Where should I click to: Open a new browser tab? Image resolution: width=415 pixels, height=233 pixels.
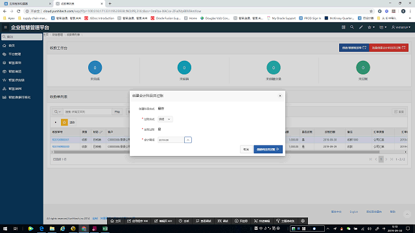coord(110,4)
